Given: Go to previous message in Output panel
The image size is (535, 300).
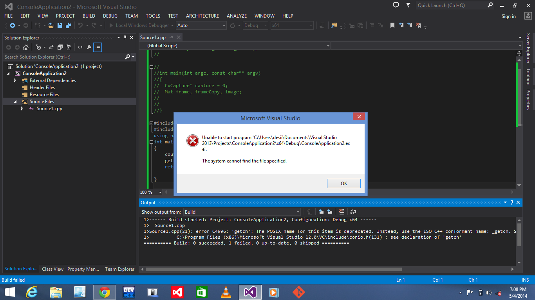Looking at the screenshot, I should [321, 212].
